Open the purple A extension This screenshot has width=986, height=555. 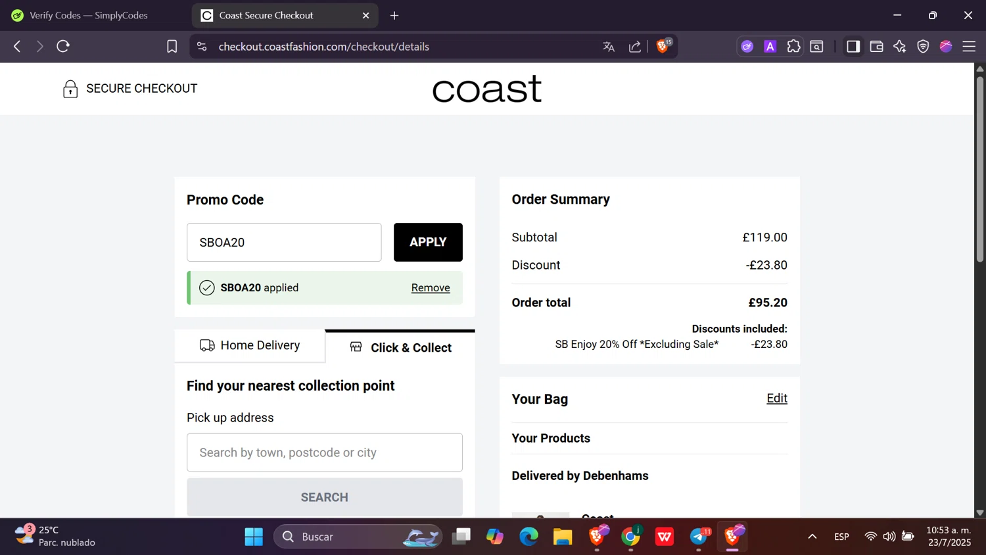point(770,46)
